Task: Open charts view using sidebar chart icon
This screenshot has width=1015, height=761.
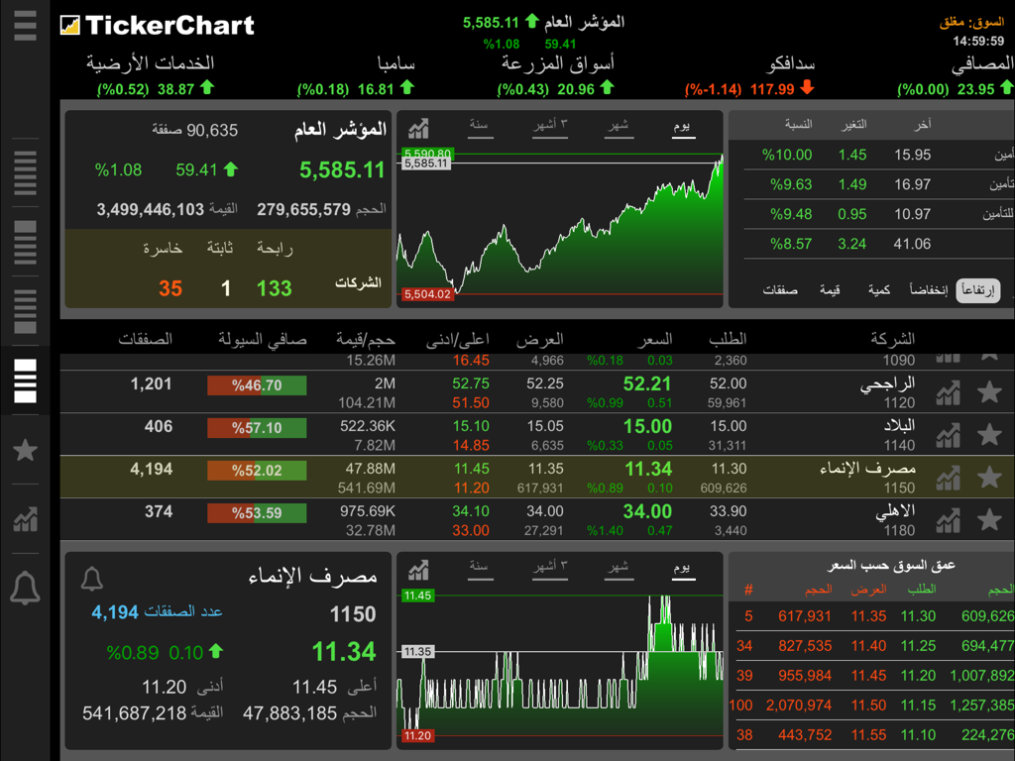Action: coord(25,518)
